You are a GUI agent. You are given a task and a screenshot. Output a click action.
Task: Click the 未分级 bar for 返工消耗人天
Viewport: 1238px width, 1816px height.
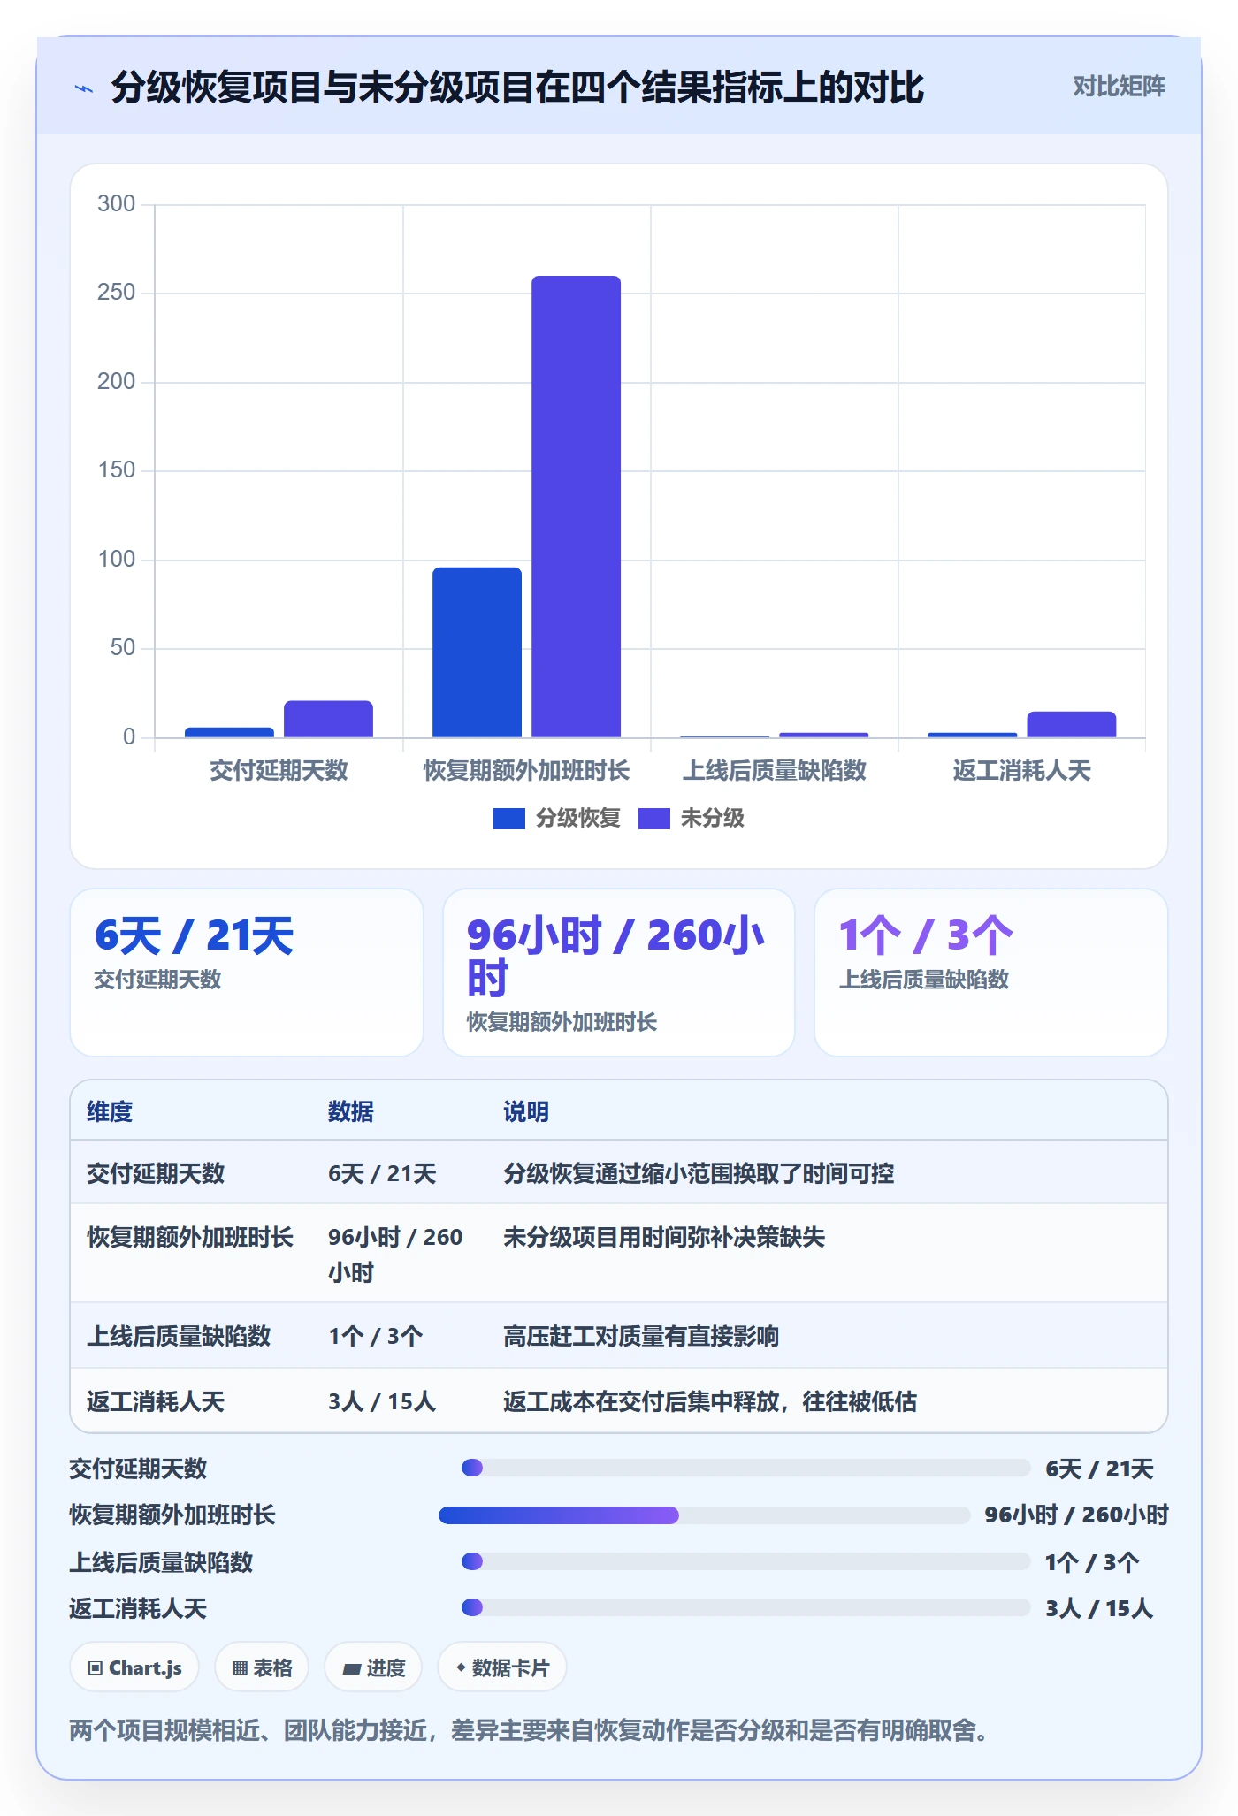click(x=1071, y=724)
